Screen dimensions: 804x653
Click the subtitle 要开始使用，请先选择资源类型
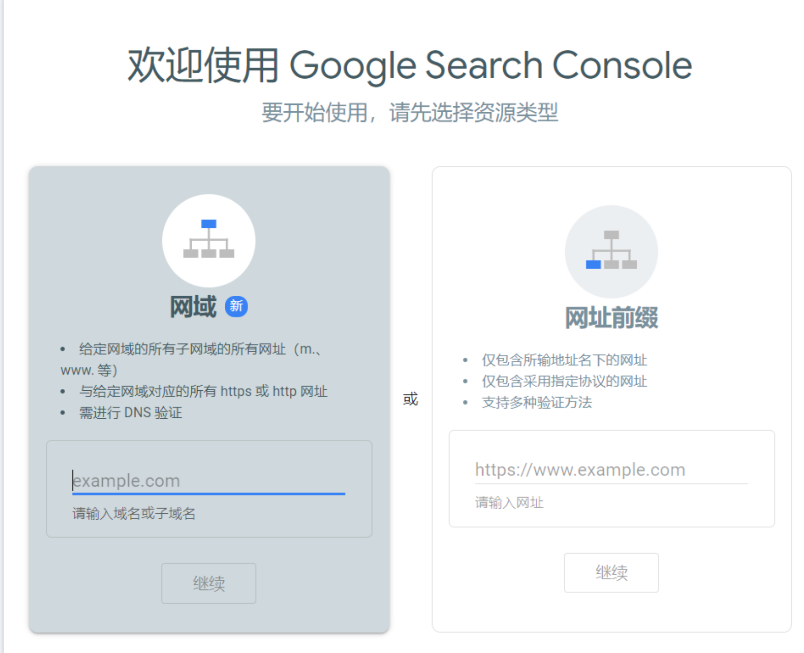pos(410,112)
